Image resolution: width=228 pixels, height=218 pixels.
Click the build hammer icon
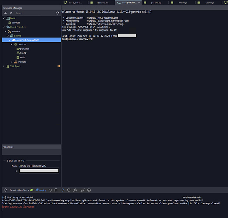75,190
